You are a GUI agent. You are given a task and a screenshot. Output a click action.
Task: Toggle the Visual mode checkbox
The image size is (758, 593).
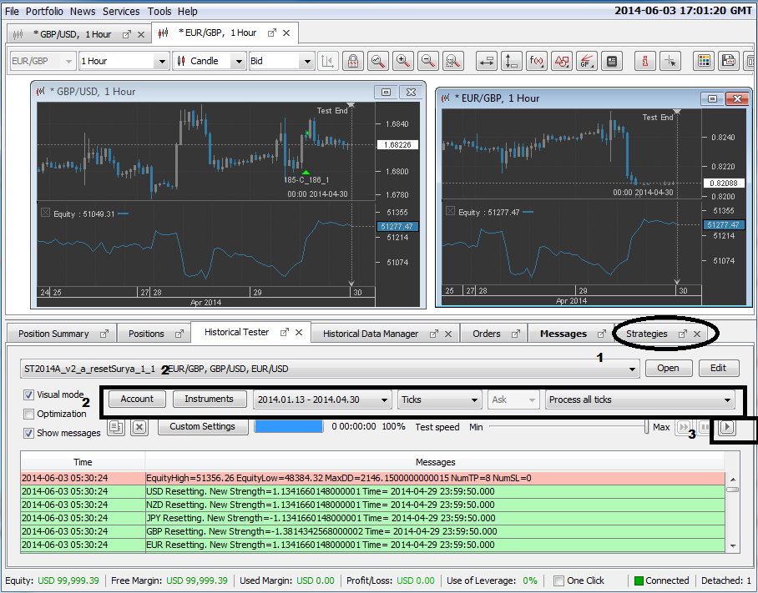coord(29,394)
